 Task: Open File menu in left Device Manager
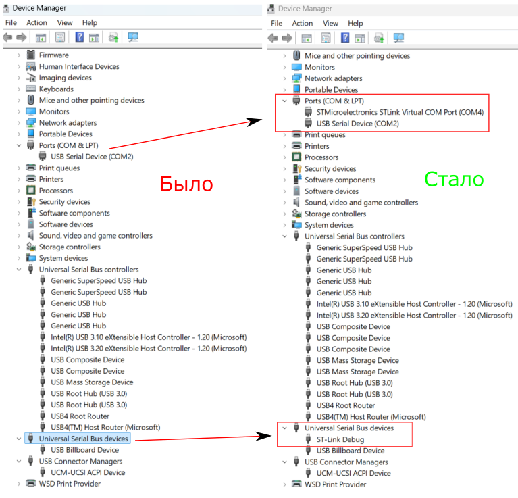pyautogui.click(x=11, y=22)
